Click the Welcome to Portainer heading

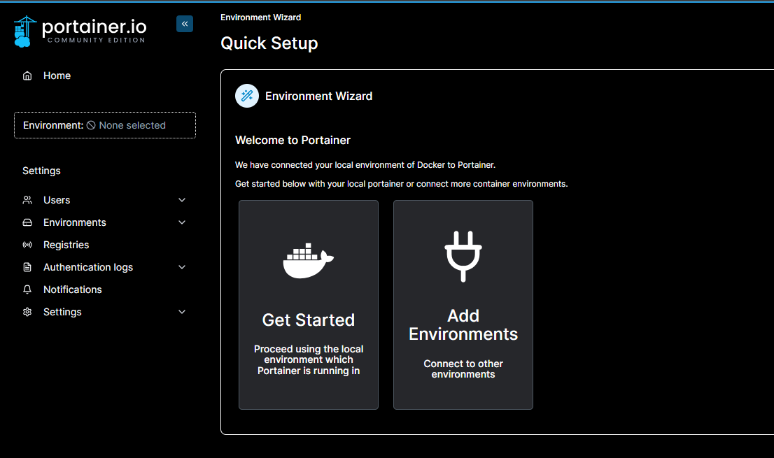(293, 140)
